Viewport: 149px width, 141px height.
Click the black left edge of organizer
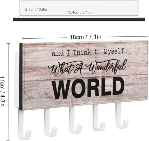21,76
